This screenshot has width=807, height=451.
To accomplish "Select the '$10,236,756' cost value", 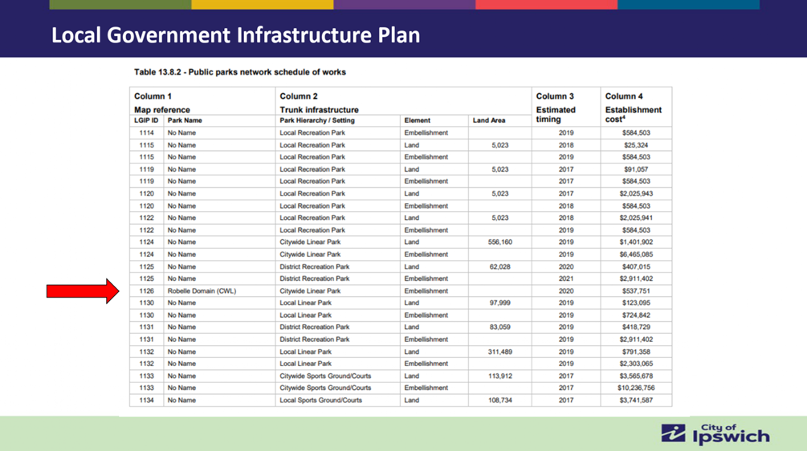I will [636, 388].
